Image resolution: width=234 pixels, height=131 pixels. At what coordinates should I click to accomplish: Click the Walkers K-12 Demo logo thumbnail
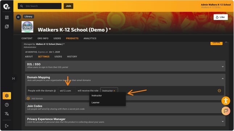pos(28,27)
